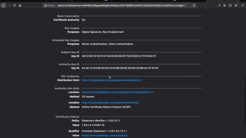
Task: Click 'Online Certificate Status Protocol (OCSP)' text
Action: click(x=106, y=107)
